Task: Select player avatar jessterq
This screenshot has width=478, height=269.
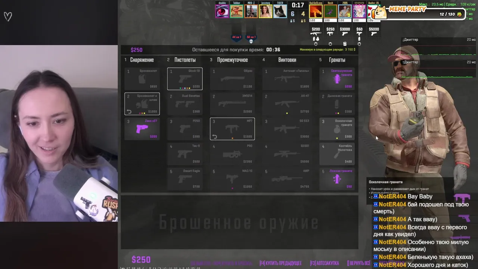Action: coord(265,11)
